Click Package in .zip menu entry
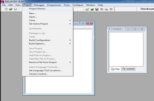 point(48,33)
